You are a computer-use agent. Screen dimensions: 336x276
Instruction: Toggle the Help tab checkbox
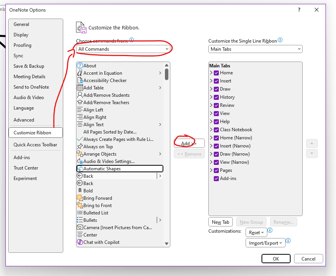216,122
